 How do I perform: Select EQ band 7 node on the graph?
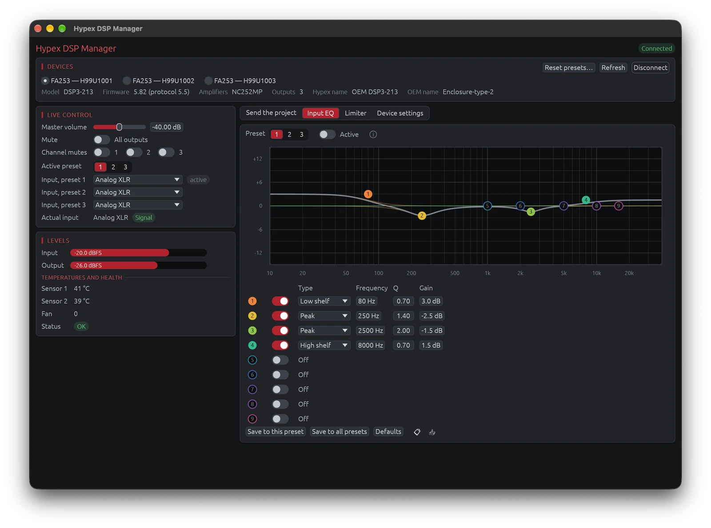(x=563, y=206)
